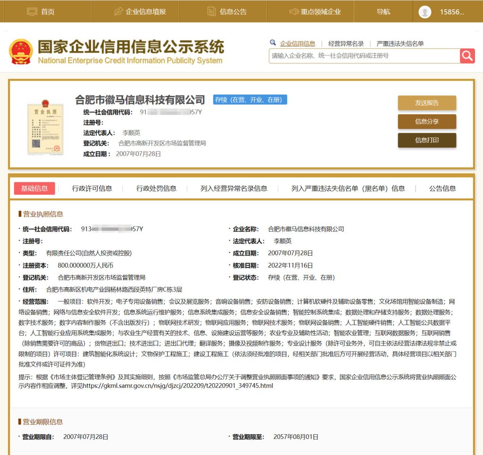
Task: Click the national emblem site logo
Action: [21, 52]
